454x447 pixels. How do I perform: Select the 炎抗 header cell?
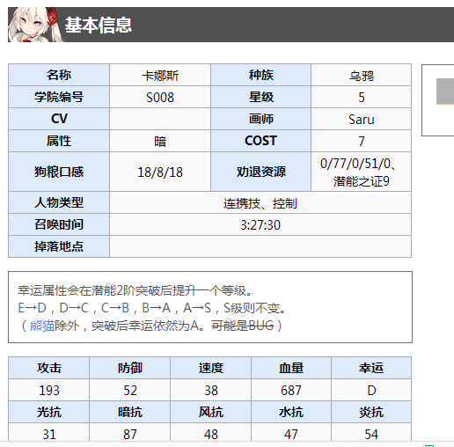coord(371,412)
